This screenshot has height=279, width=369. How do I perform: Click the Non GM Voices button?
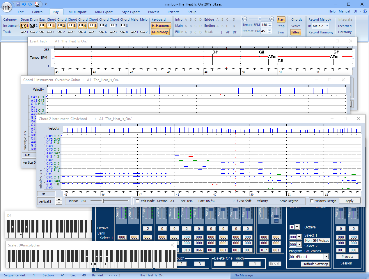pyautogui.click(x=317, y=240)
